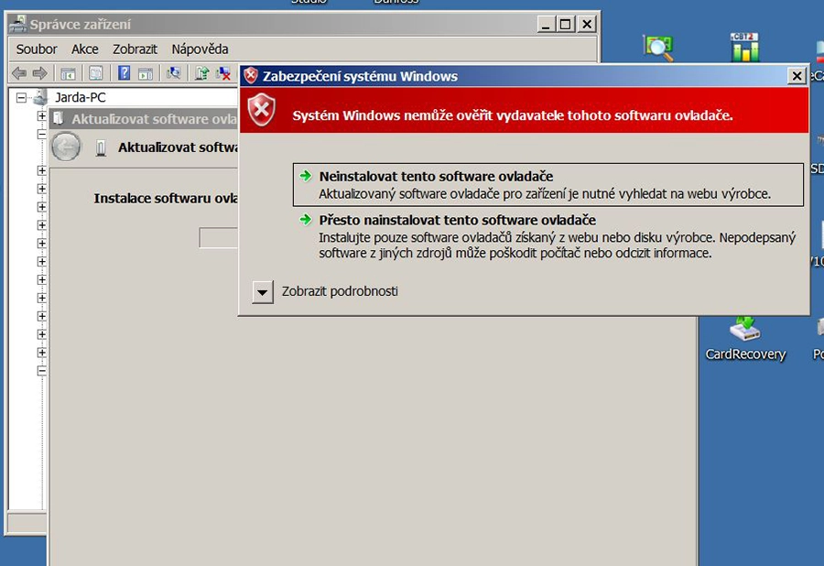Click the Uninstall device icon with red X
Screen dimensions: 824x566
coord(224,73)
